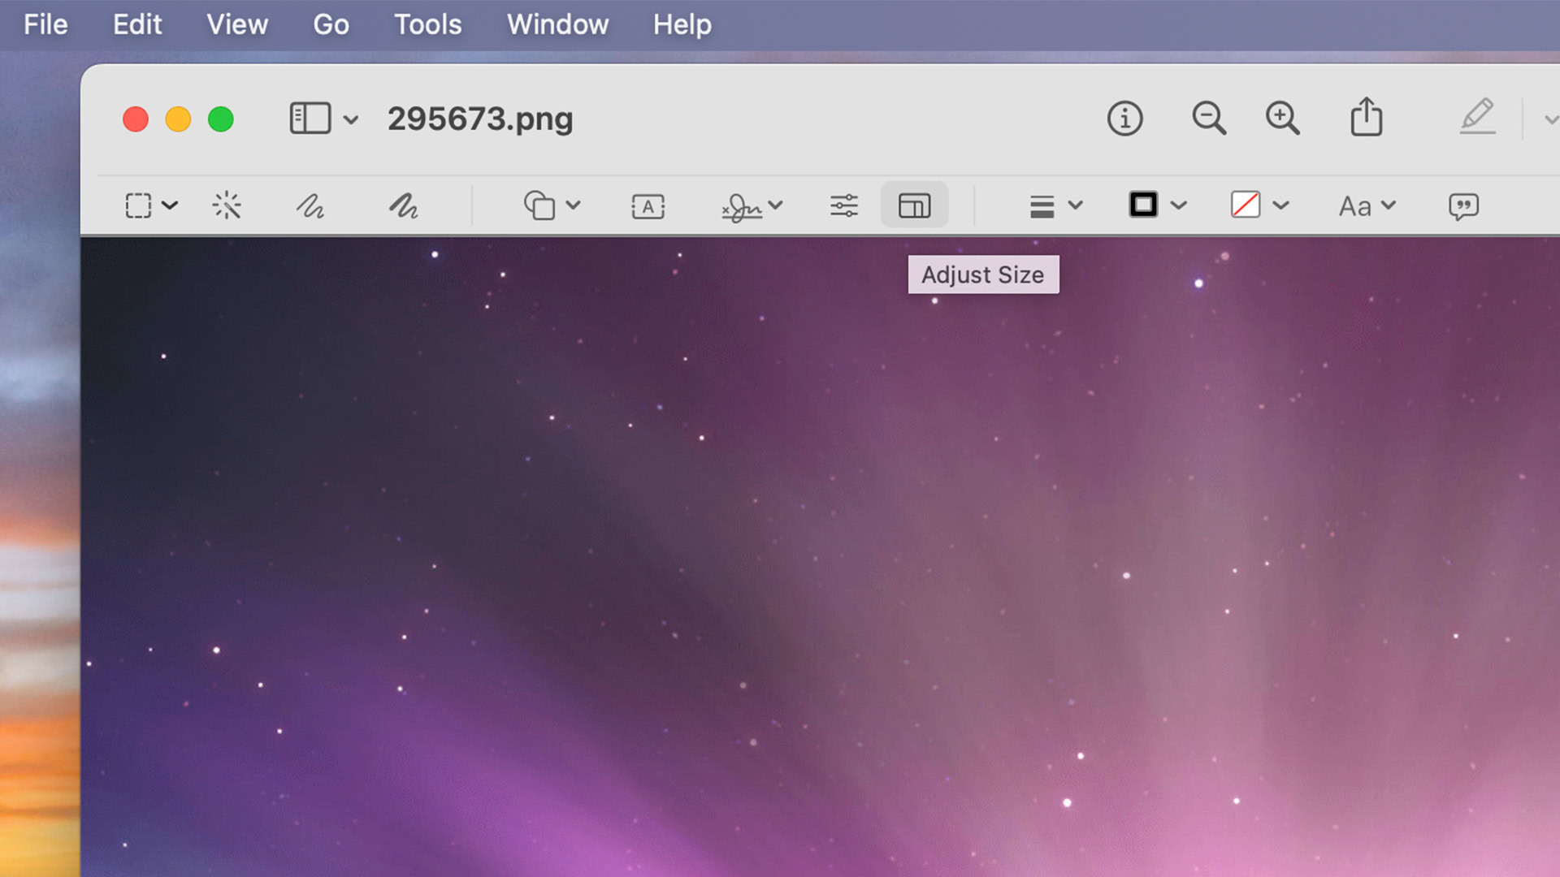Zoom out using the magnifier minus icon
The image size is (1560, 877).
(x=1208, y=119)
